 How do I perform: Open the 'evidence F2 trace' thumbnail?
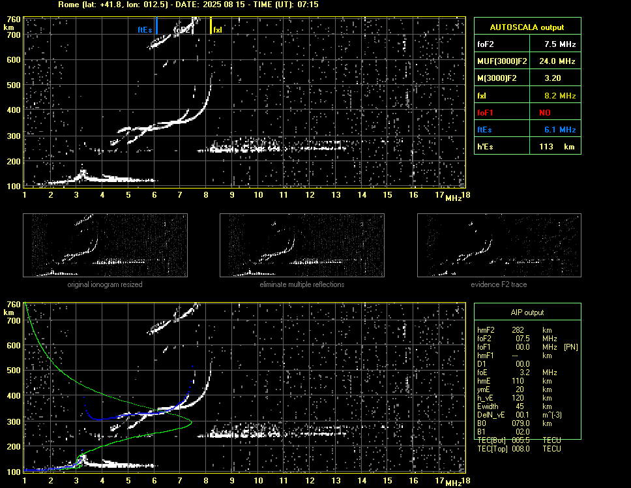499,245
